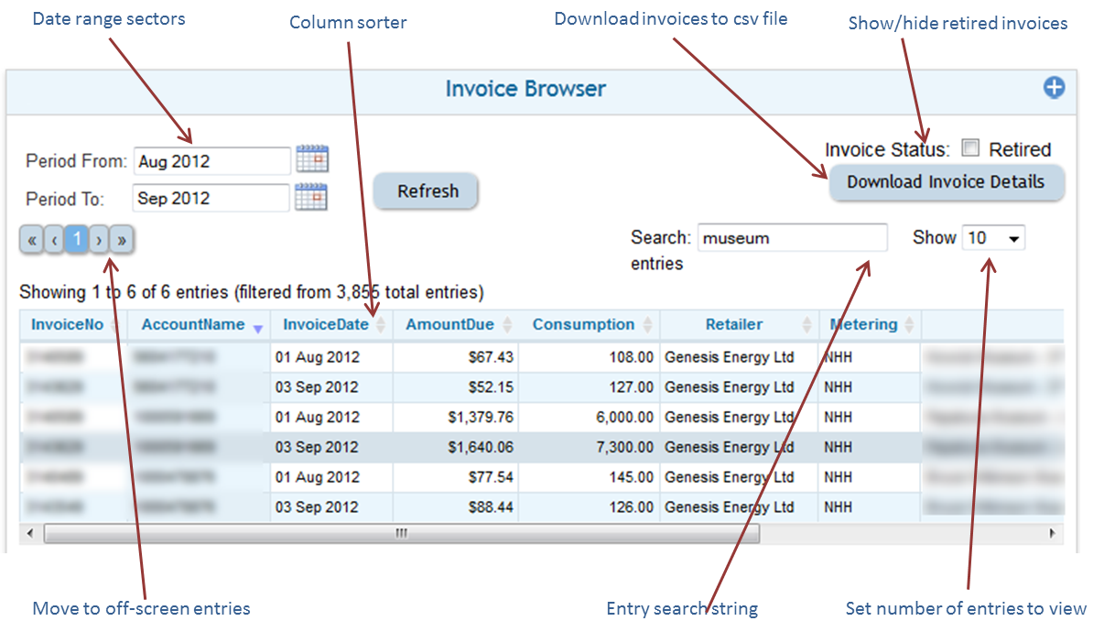The height and width of the screenshot is (632, 1104).
Task: Click Download Invoice Details button
Action: (x=946, y=182)
